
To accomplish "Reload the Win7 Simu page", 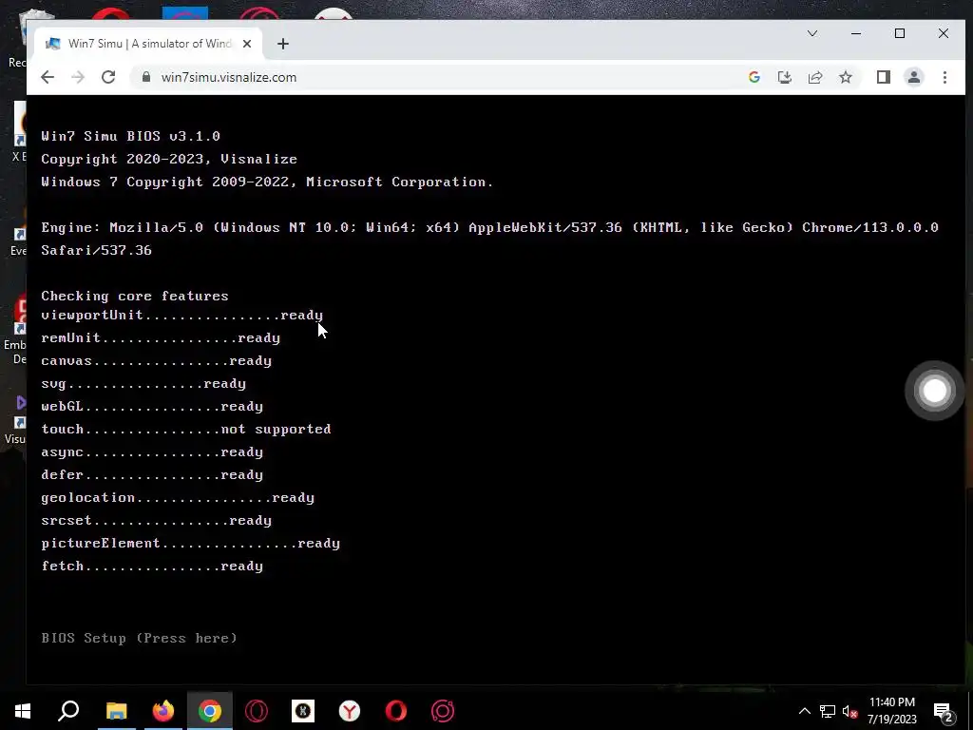I will [x=108, y=77].
